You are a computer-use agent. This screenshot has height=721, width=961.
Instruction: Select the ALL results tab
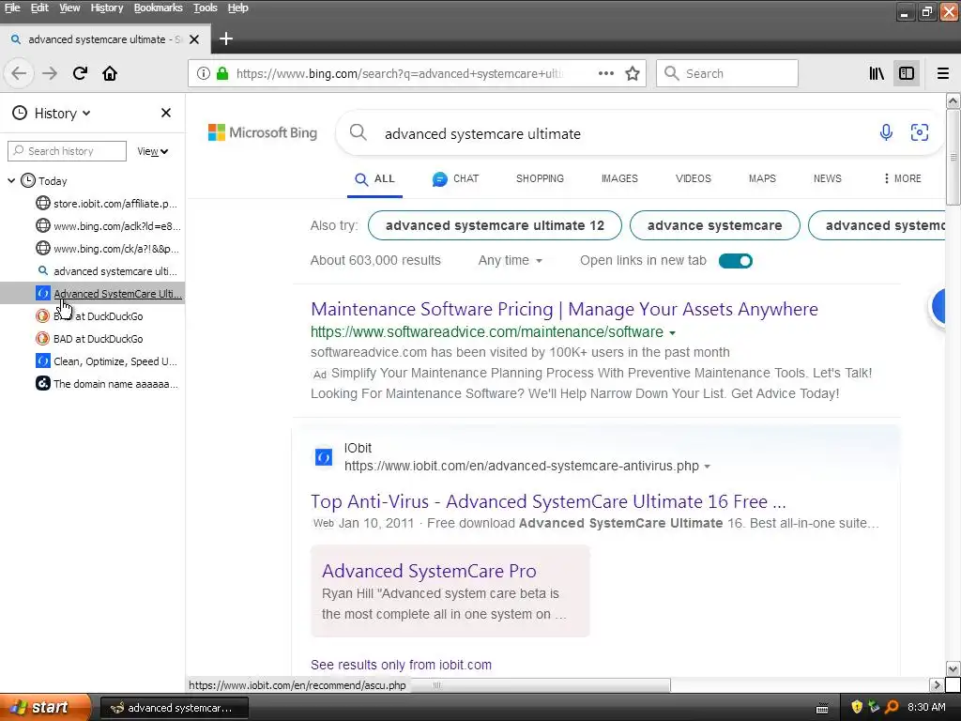pyautogui.click(x=374, y=179)
